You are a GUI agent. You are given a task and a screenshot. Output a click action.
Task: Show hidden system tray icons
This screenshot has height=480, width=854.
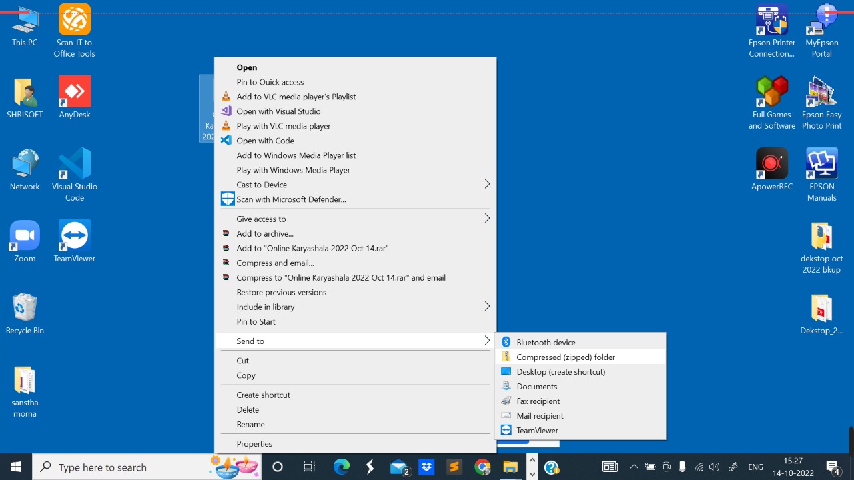634,467
